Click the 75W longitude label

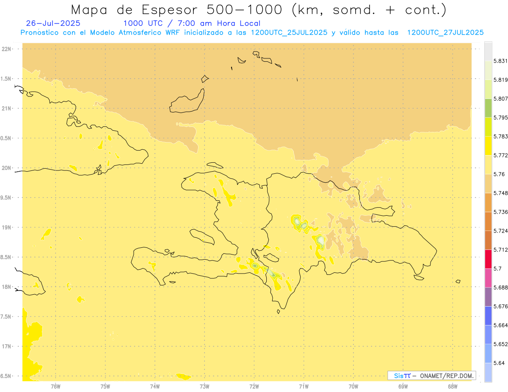pyautogui.click(x=105, y=386)
